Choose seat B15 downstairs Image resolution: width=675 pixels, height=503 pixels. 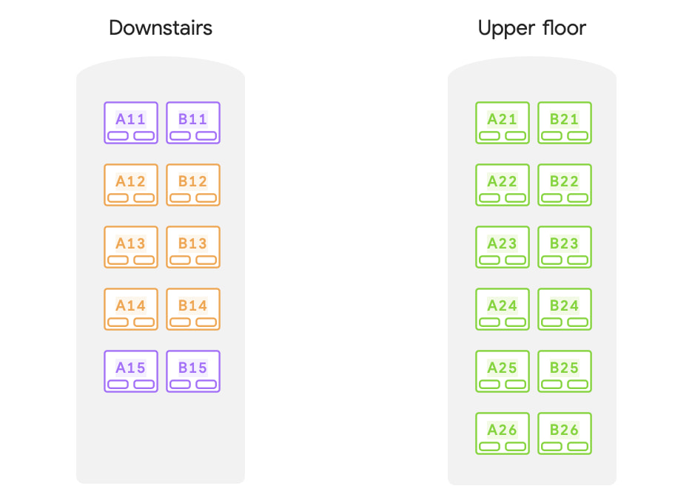(193, 371)
